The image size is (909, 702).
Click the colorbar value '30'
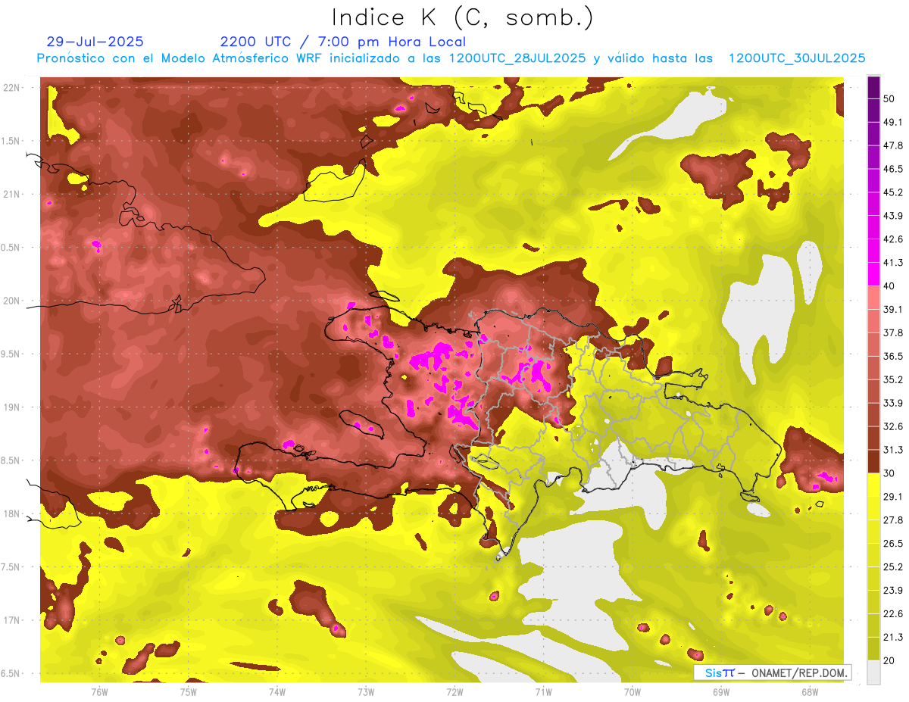[x=889, y=473]
